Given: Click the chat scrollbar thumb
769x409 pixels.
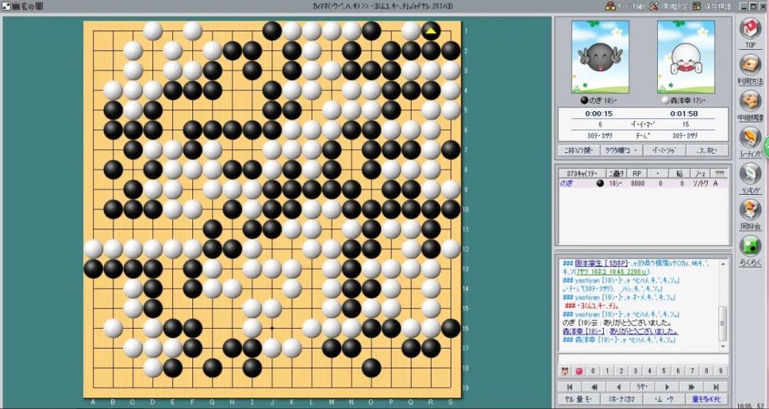Looking at the screenshot, I should [x=723, y=323].
